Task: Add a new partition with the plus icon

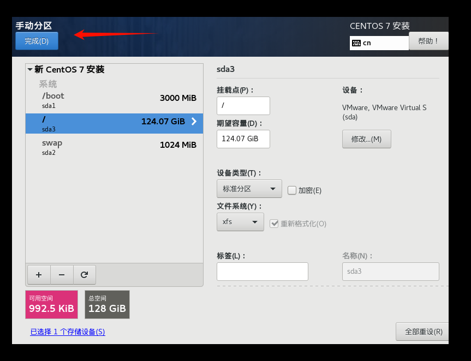Action: click(x=38, y=274)
